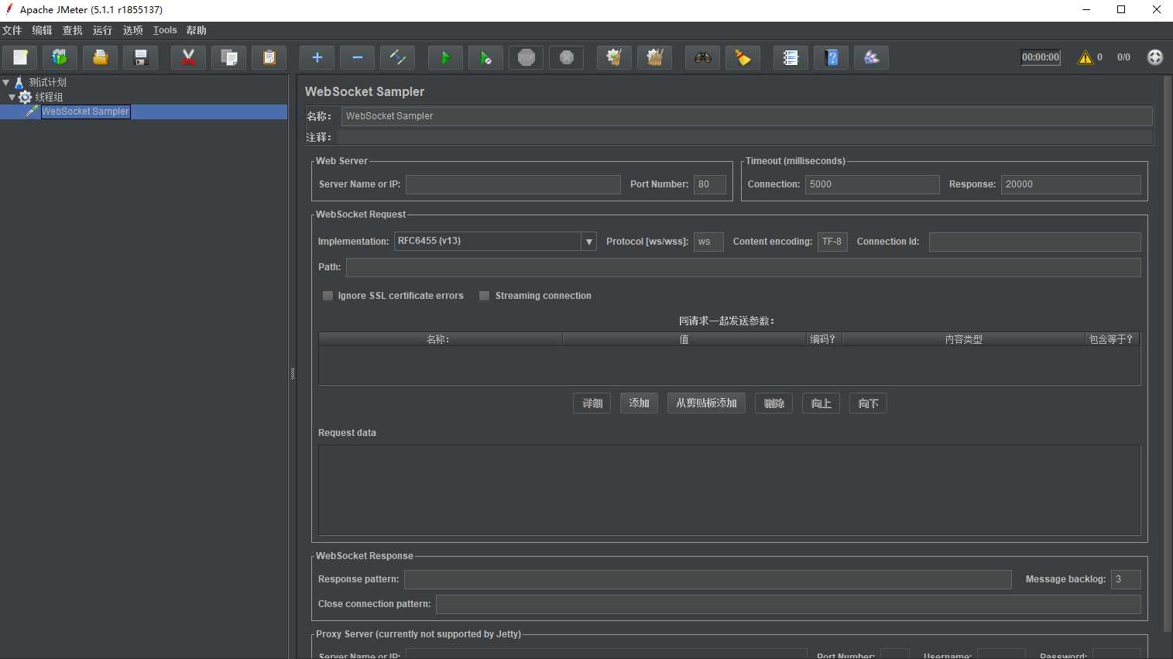Click 从剪贴板添加 button
This screenshot has height=659, width=1173.
[706, 403]
